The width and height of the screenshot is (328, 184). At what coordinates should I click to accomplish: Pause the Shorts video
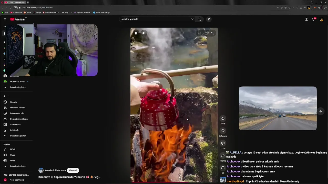click(136, 33)
